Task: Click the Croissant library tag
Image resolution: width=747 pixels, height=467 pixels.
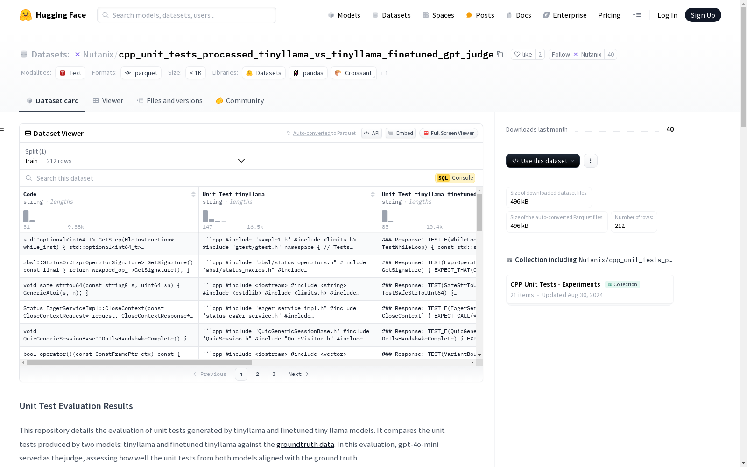Action: click(x=353, y=73)
